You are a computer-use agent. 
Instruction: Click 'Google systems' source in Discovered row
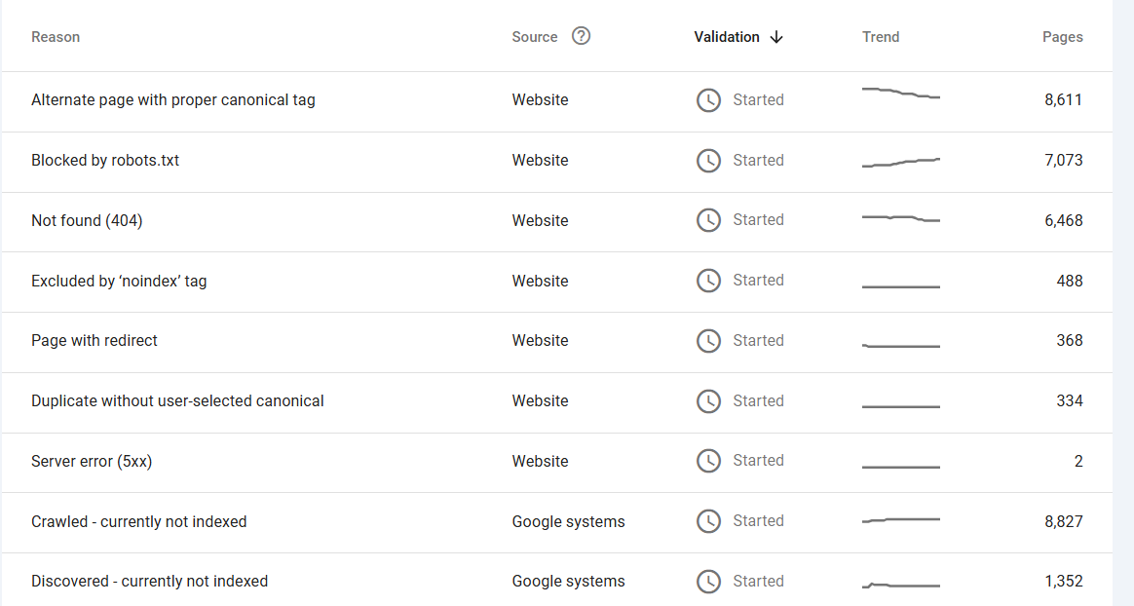[568, 582]
